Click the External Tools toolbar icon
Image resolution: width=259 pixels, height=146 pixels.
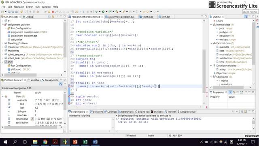pos(117,12)
